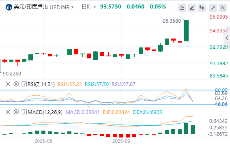Select the pencil drawing tool
The image size is (230, 146).
(x=192, y=8)
